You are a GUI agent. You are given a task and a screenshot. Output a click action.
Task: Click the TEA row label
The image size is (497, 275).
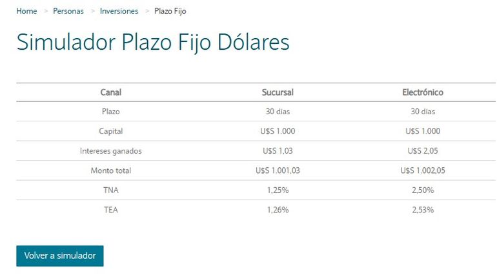[110, 210]
